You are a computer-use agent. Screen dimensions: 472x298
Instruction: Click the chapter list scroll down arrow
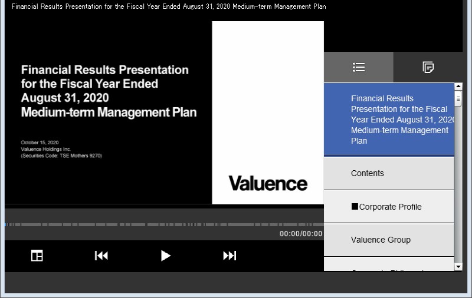click(x=458, y=266)
